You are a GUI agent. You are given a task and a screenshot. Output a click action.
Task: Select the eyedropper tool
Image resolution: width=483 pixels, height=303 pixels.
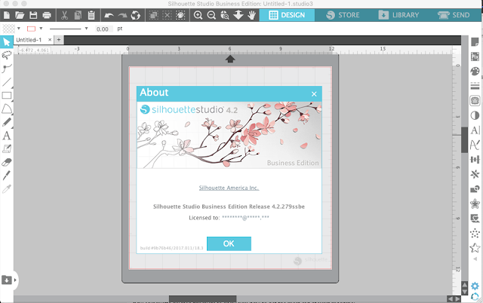7,188
